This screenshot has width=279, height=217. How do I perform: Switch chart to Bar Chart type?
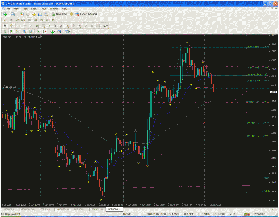tap(5, 32)
